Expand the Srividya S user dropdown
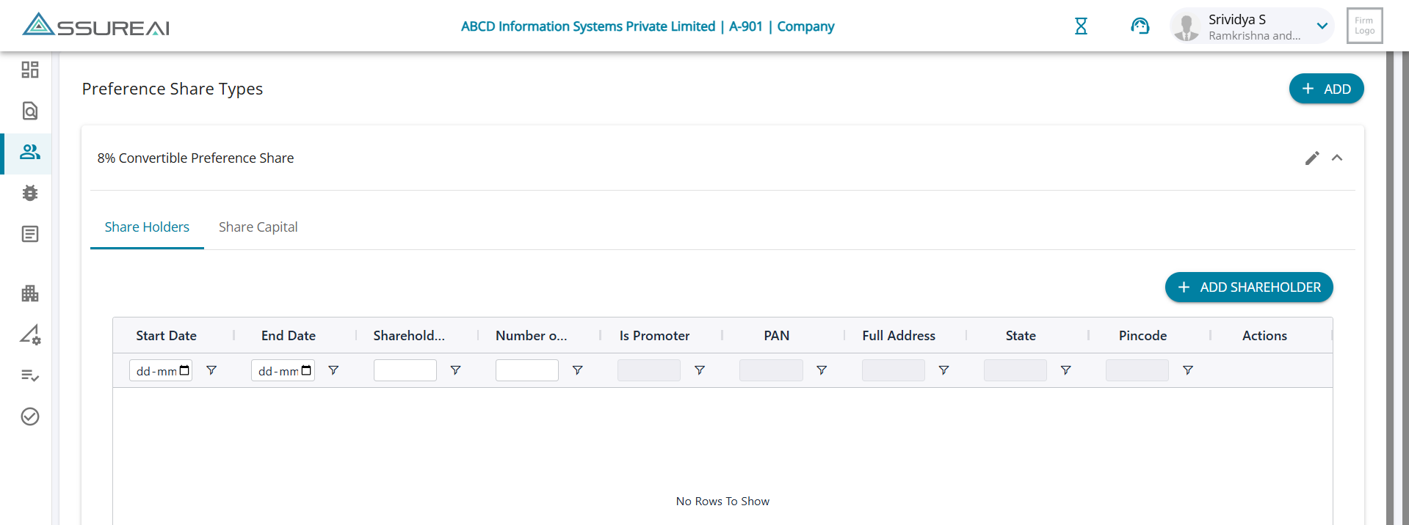 [1322, 26]
